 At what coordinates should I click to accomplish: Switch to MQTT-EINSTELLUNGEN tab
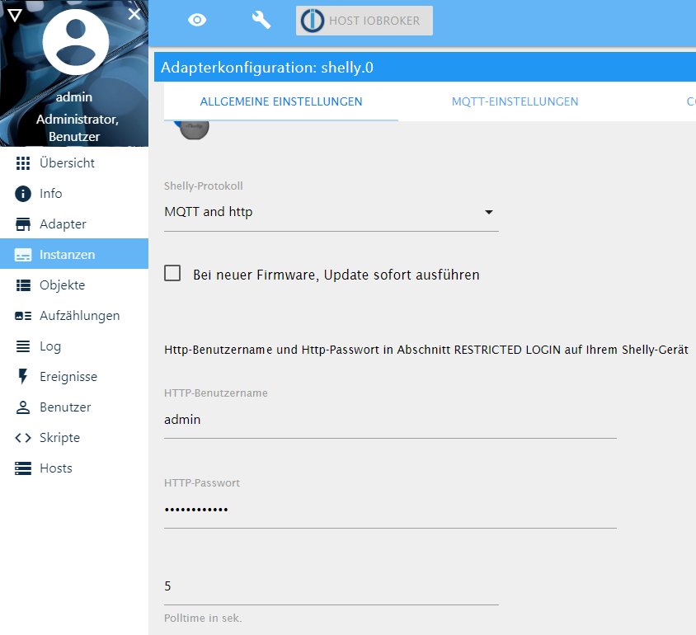pyautogui.click(x=515, y=101)
